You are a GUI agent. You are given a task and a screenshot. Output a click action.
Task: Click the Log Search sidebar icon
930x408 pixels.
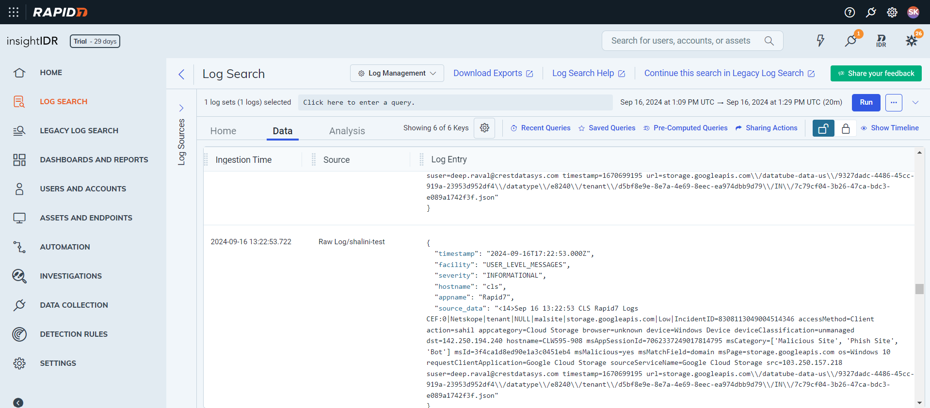pyautogui.click(x=19, y=102)
